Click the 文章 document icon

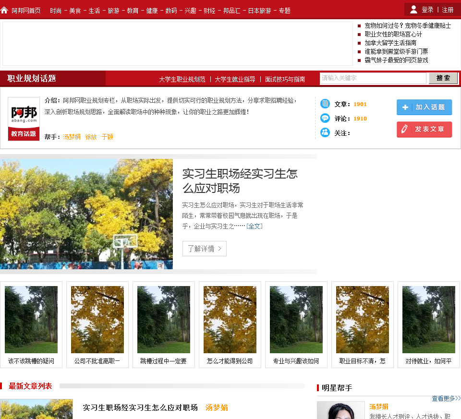[x=325, y=104]
